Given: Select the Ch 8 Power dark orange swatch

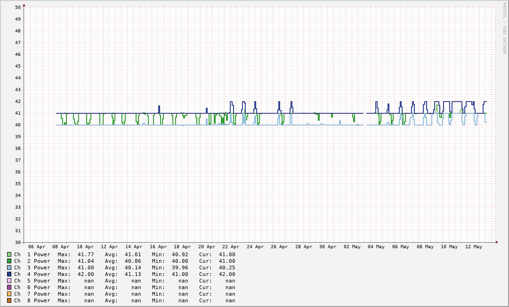Looking at the screenshot, I should point(9,300).
